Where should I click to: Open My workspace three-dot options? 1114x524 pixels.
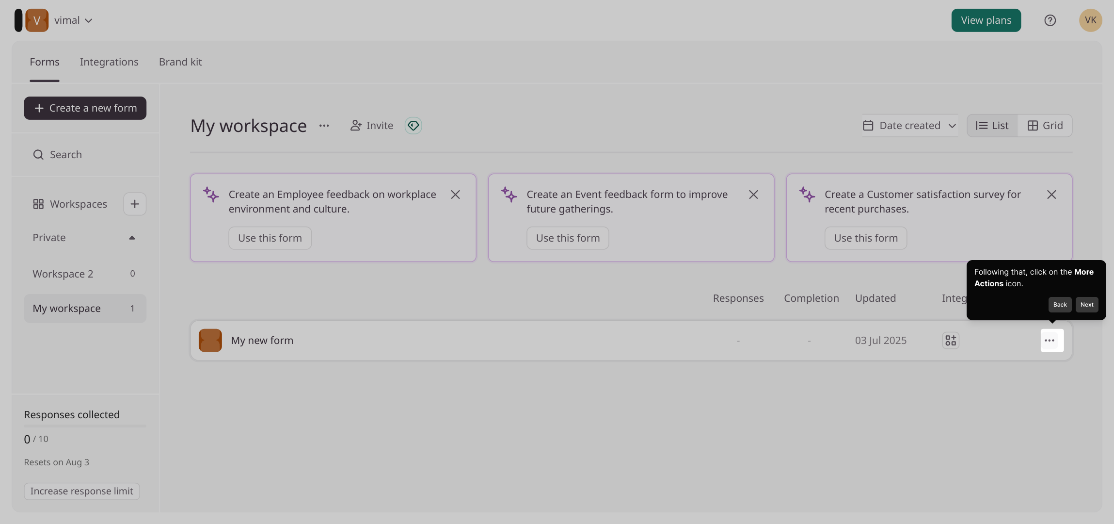324,126
